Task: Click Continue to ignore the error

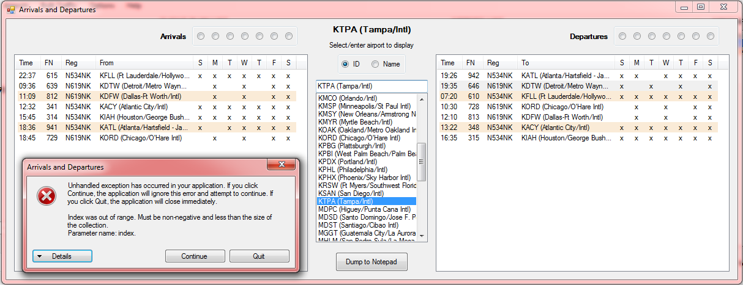Action: pos(195,256)
